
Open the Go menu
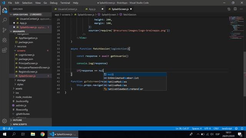45,3
